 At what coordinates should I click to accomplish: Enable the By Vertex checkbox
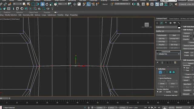coord(159,75)
